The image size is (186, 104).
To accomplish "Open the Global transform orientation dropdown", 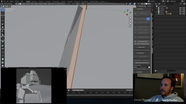I will 69,4.
